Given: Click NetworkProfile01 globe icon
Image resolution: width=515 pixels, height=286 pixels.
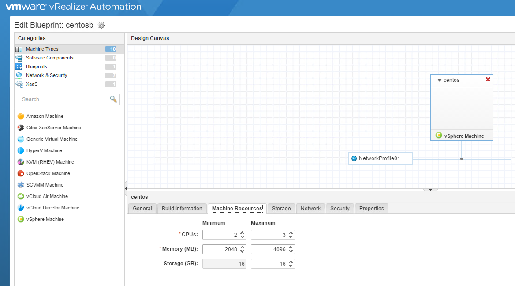Looking at the screenshot, I should click(354, 158).
